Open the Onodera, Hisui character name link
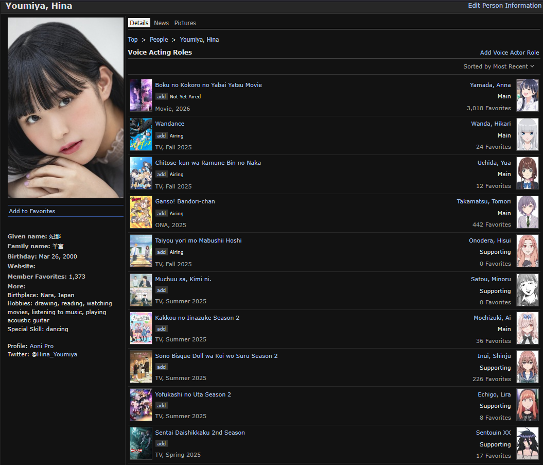Image resolution: width=543 pixels, height=465 pixels. pyautogui.click(x=489, y=240)
